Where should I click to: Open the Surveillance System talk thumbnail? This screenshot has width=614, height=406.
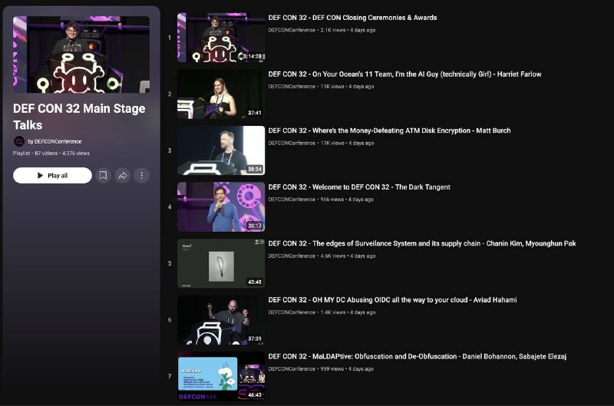tap(221, 263)
